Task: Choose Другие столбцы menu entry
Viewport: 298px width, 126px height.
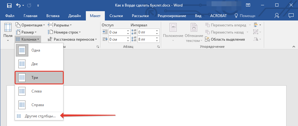Action: pyautogui.click(x=39, y=116)
